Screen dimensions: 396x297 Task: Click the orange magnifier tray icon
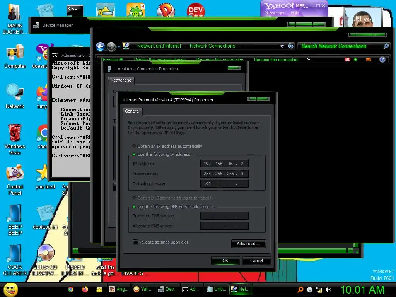tap(300, 290)
